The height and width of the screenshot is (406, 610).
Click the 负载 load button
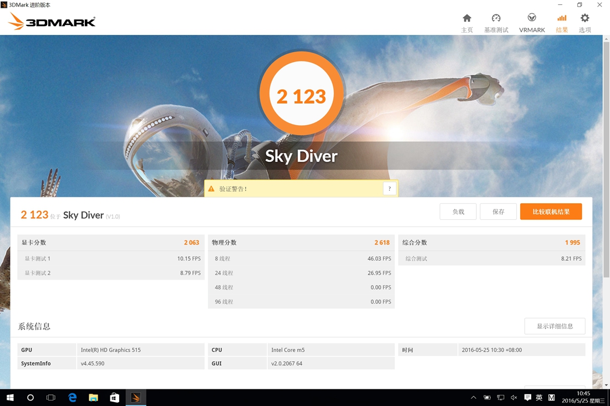(458, 212)
